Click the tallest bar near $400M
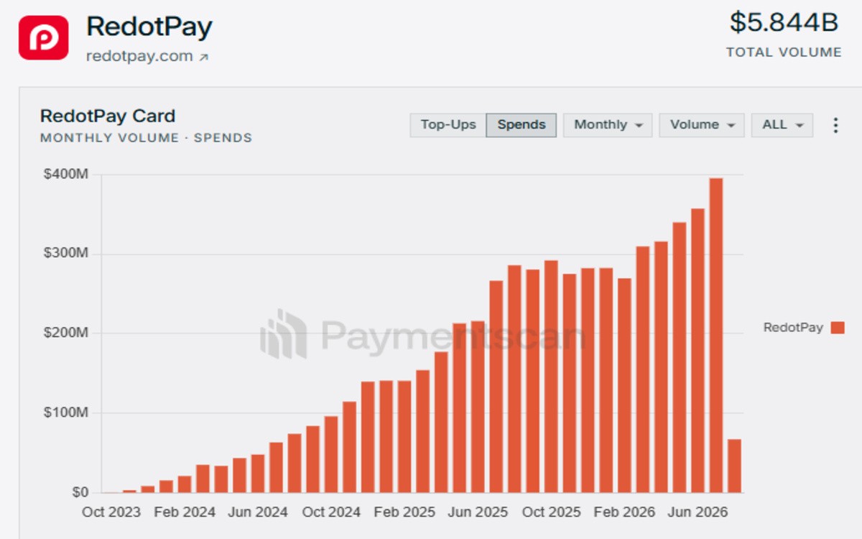Screen dimensions: 862x539 click(715, 335)
